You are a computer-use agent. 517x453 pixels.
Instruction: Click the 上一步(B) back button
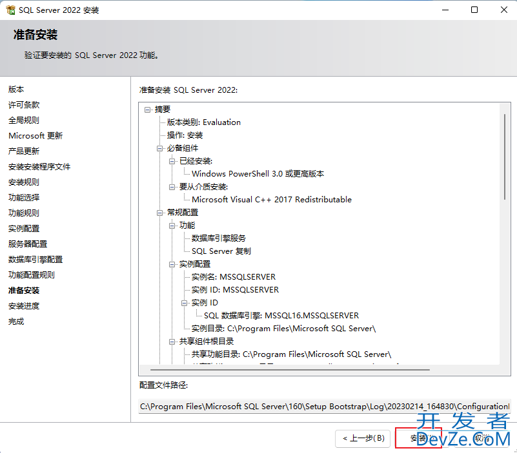[x=363, y=439]
